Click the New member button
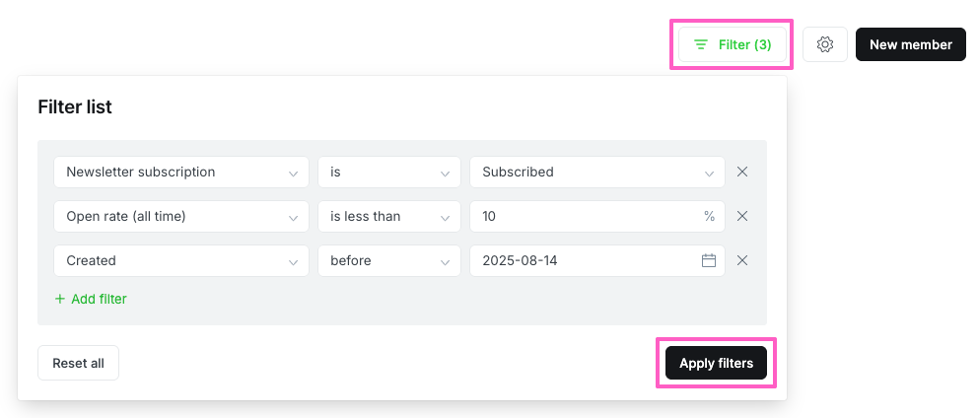The width and height of the screenshot is (978, 418). click(910, 44)
